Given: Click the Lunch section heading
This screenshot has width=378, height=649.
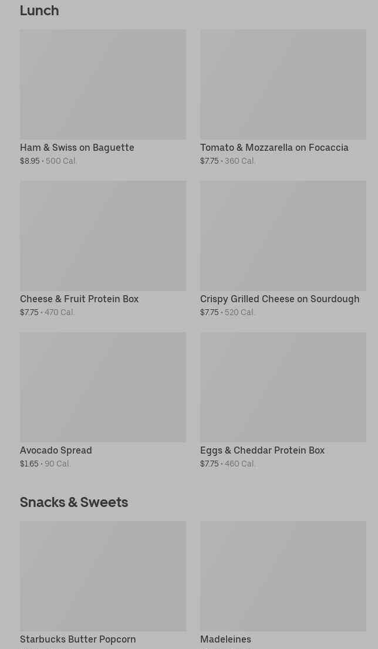Looking at the screenshot, I should tap(39, 11).
